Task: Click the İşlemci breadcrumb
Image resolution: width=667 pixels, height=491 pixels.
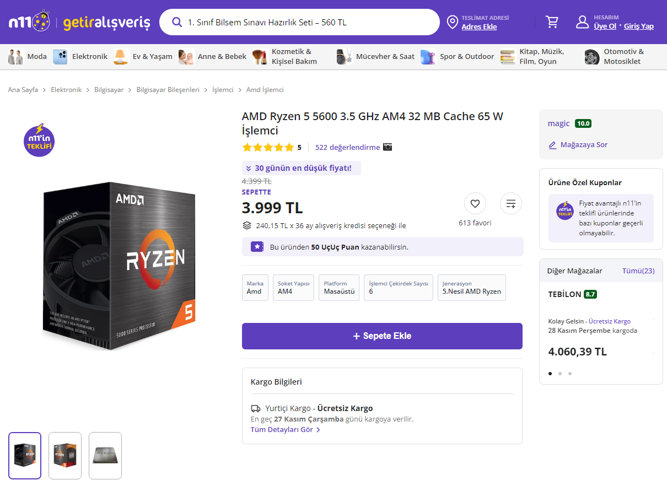Action: click(x=223, y=89)
